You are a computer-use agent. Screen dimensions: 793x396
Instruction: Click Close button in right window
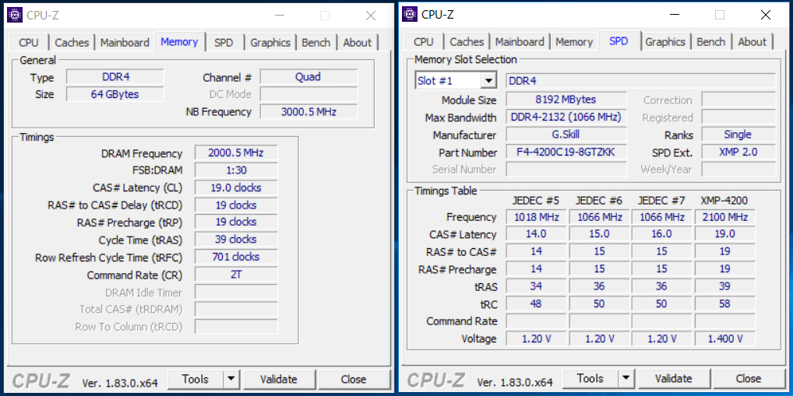(749, 378)
